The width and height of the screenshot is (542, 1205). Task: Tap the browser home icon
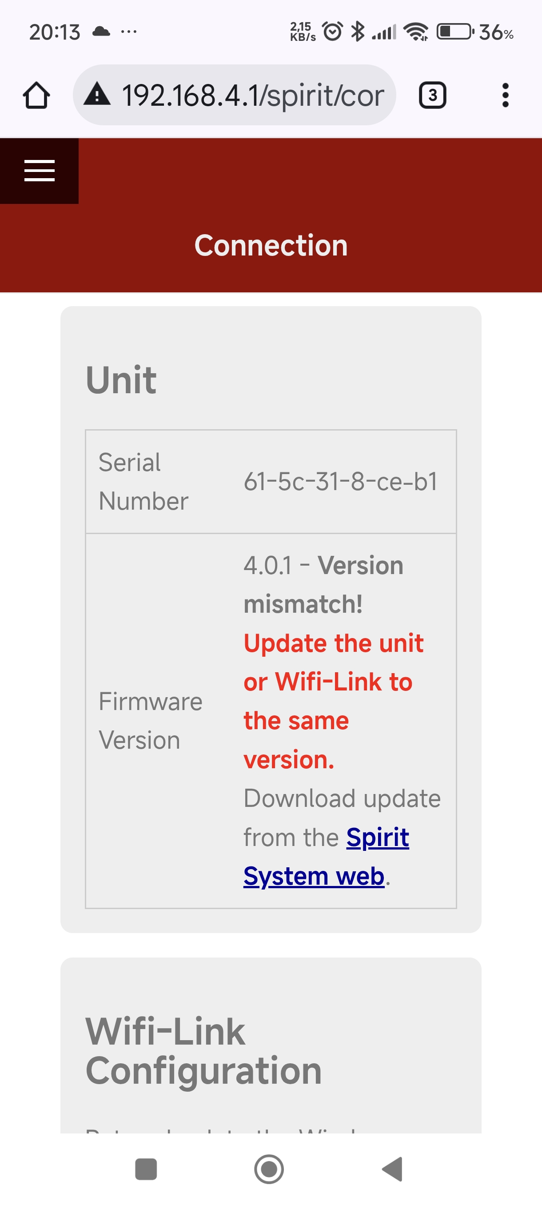[36, 96]
